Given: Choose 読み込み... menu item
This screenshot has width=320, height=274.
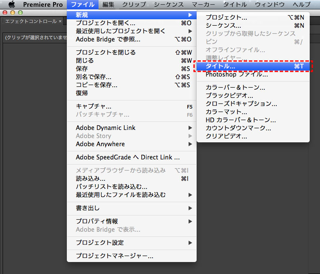Looking at the screenshot, I should point(132,179).
